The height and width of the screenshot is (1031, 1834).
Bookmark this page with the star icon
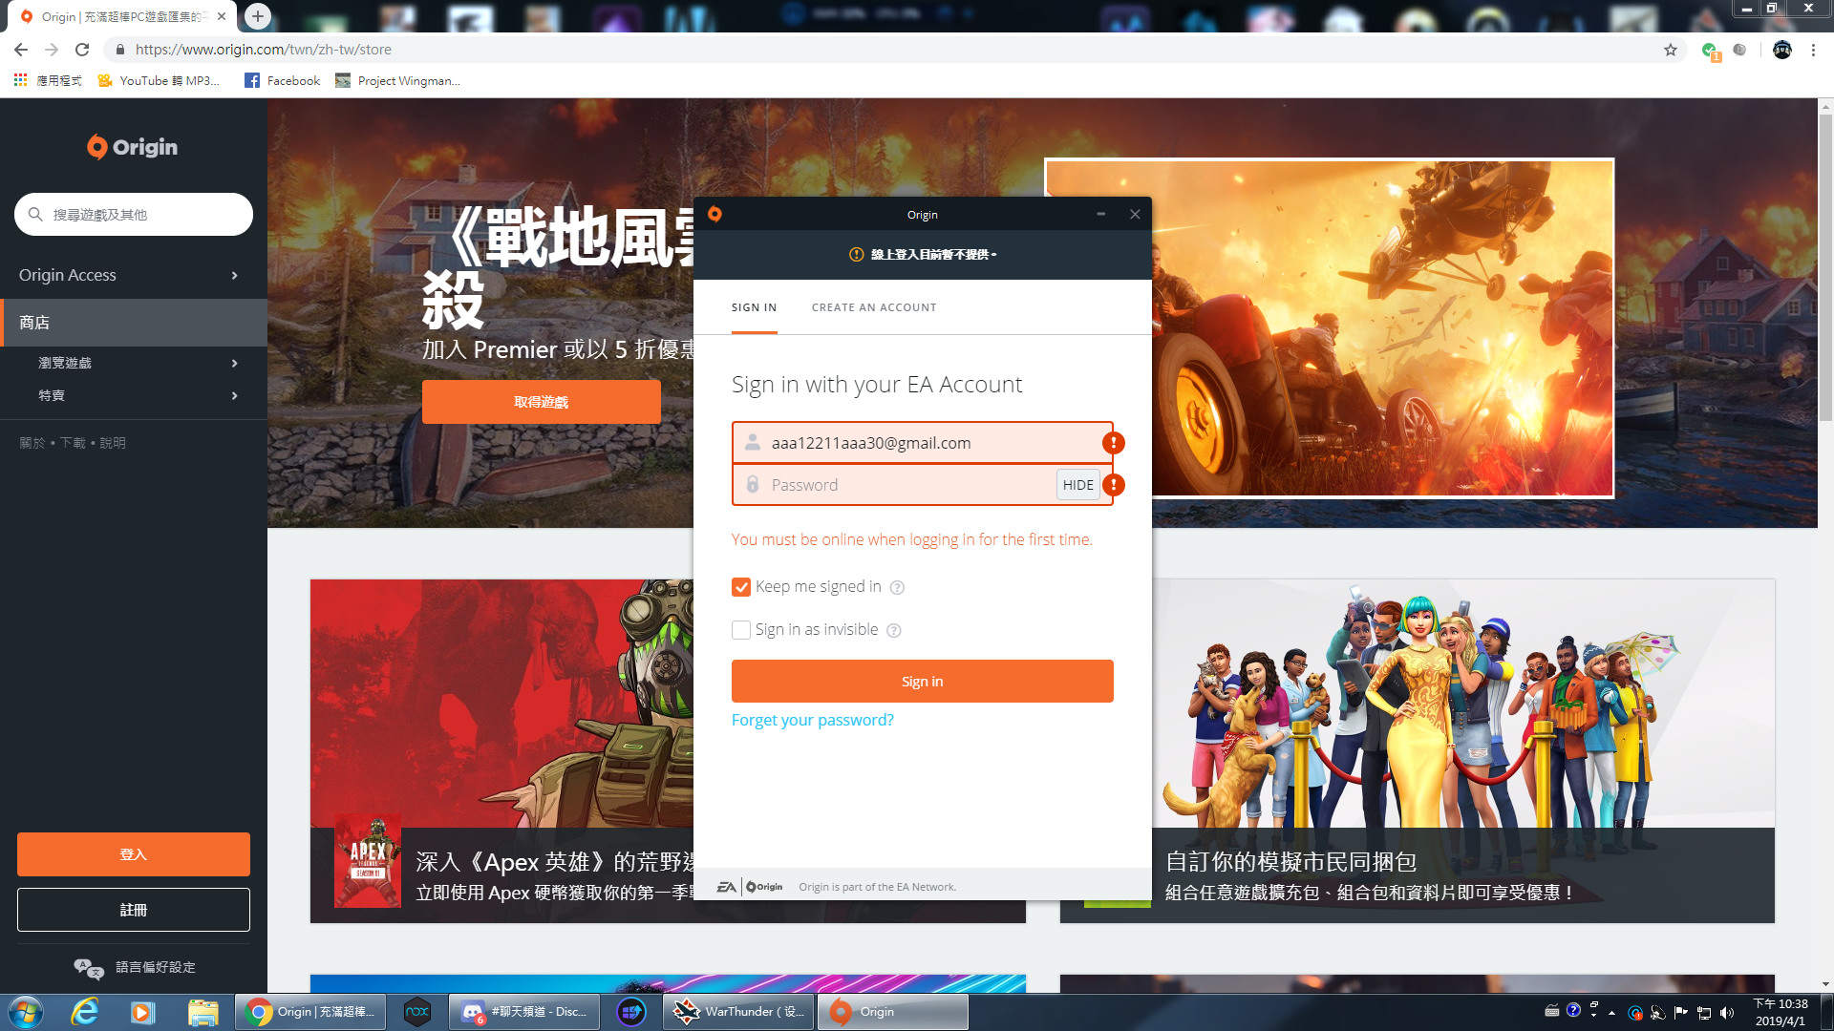(x=1671, y=50)
